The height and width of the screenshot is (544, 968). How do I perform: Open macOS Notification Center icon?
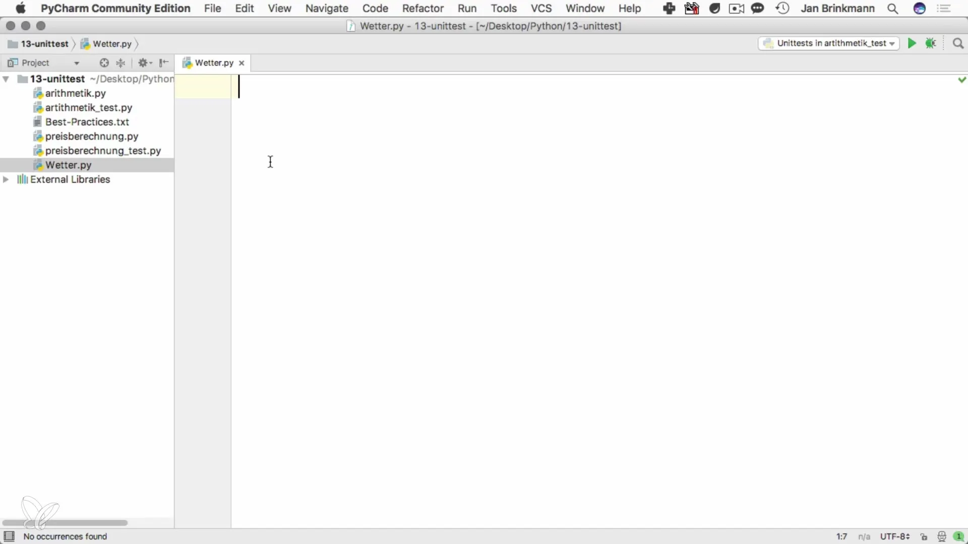[x=944, y=9]
